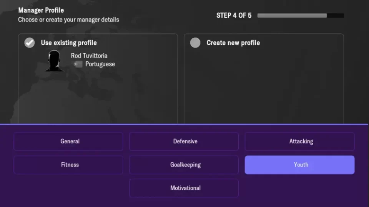The width and height of the screenshot is (369, 207).
Task: Select the Use existing profile checkmark
Action: coord(30,43)
